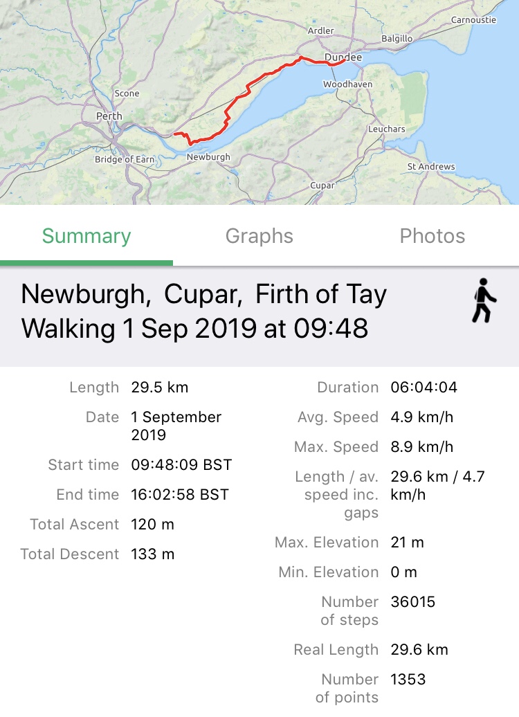The image size is (519, 717).
Task: Tap the Length value 29.5 km
Action: coord(160,388)
